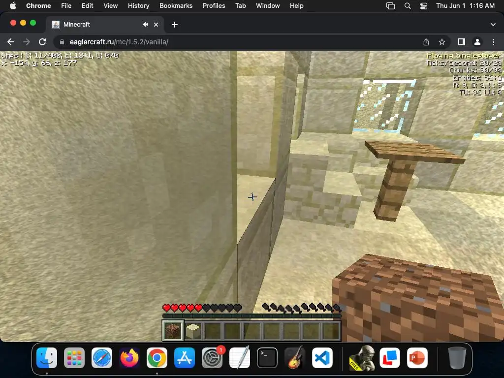Screen dimensions: 504x378
Task: Open the Window menu
Action: click(x=268, y=5)
